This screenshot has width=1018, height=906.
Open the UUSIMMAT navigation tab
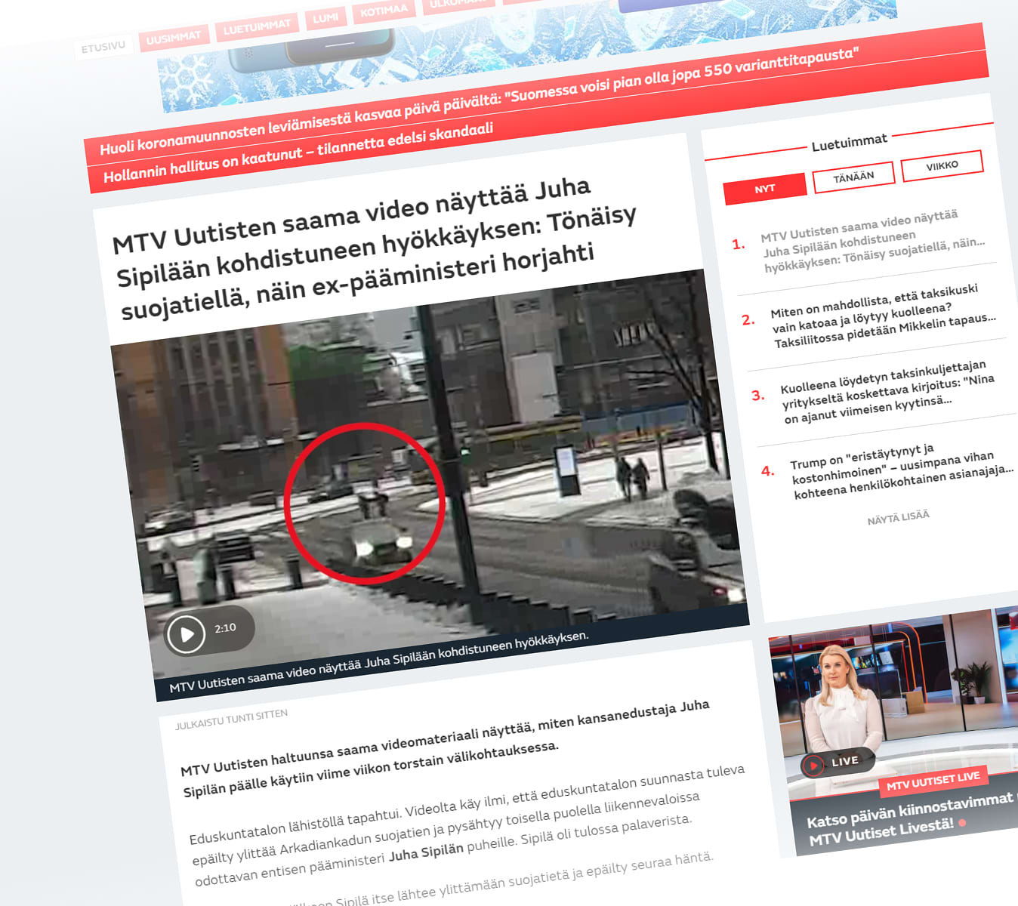pyautogui.click(x=174, y=38)
